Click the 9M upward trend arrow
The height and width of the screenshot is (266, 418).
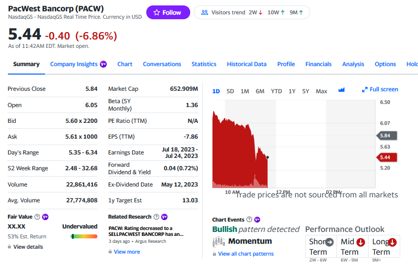(301, 12)
